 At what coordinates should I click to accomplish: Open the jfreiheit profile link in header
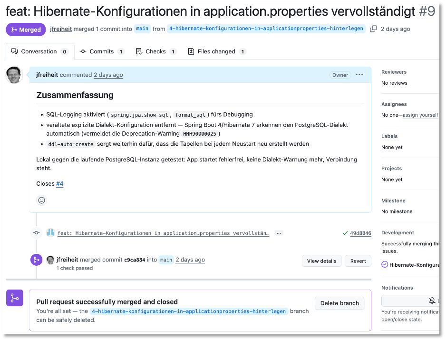[61, 29]
